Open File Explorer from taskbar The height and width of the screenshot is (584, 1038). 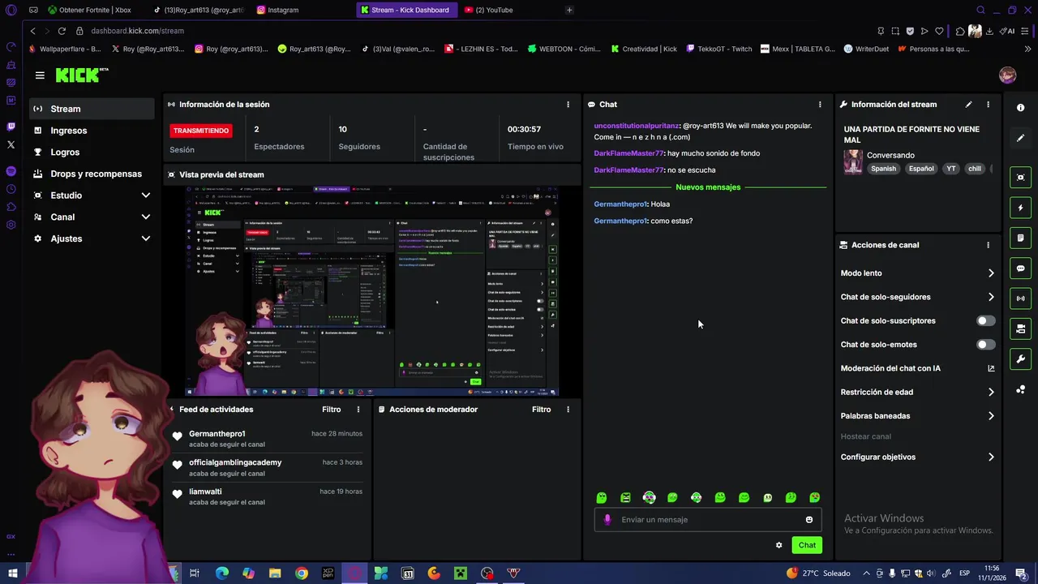point(275,573)
